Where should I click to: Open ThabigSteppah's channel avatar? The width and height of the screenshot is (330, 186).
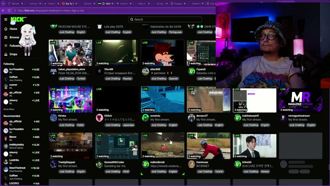[x=53, y=164]
